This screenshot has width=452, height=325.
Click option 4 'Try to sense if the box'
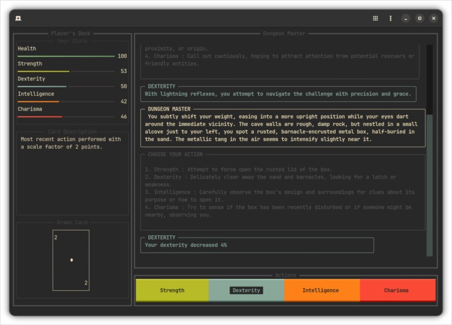coord(278,211)
